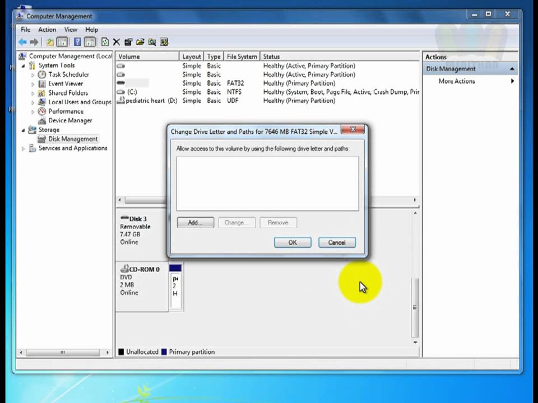Screen dimensions: 538x403
Task: Click More Actions in the Actions pane
Action: (457, 81)
